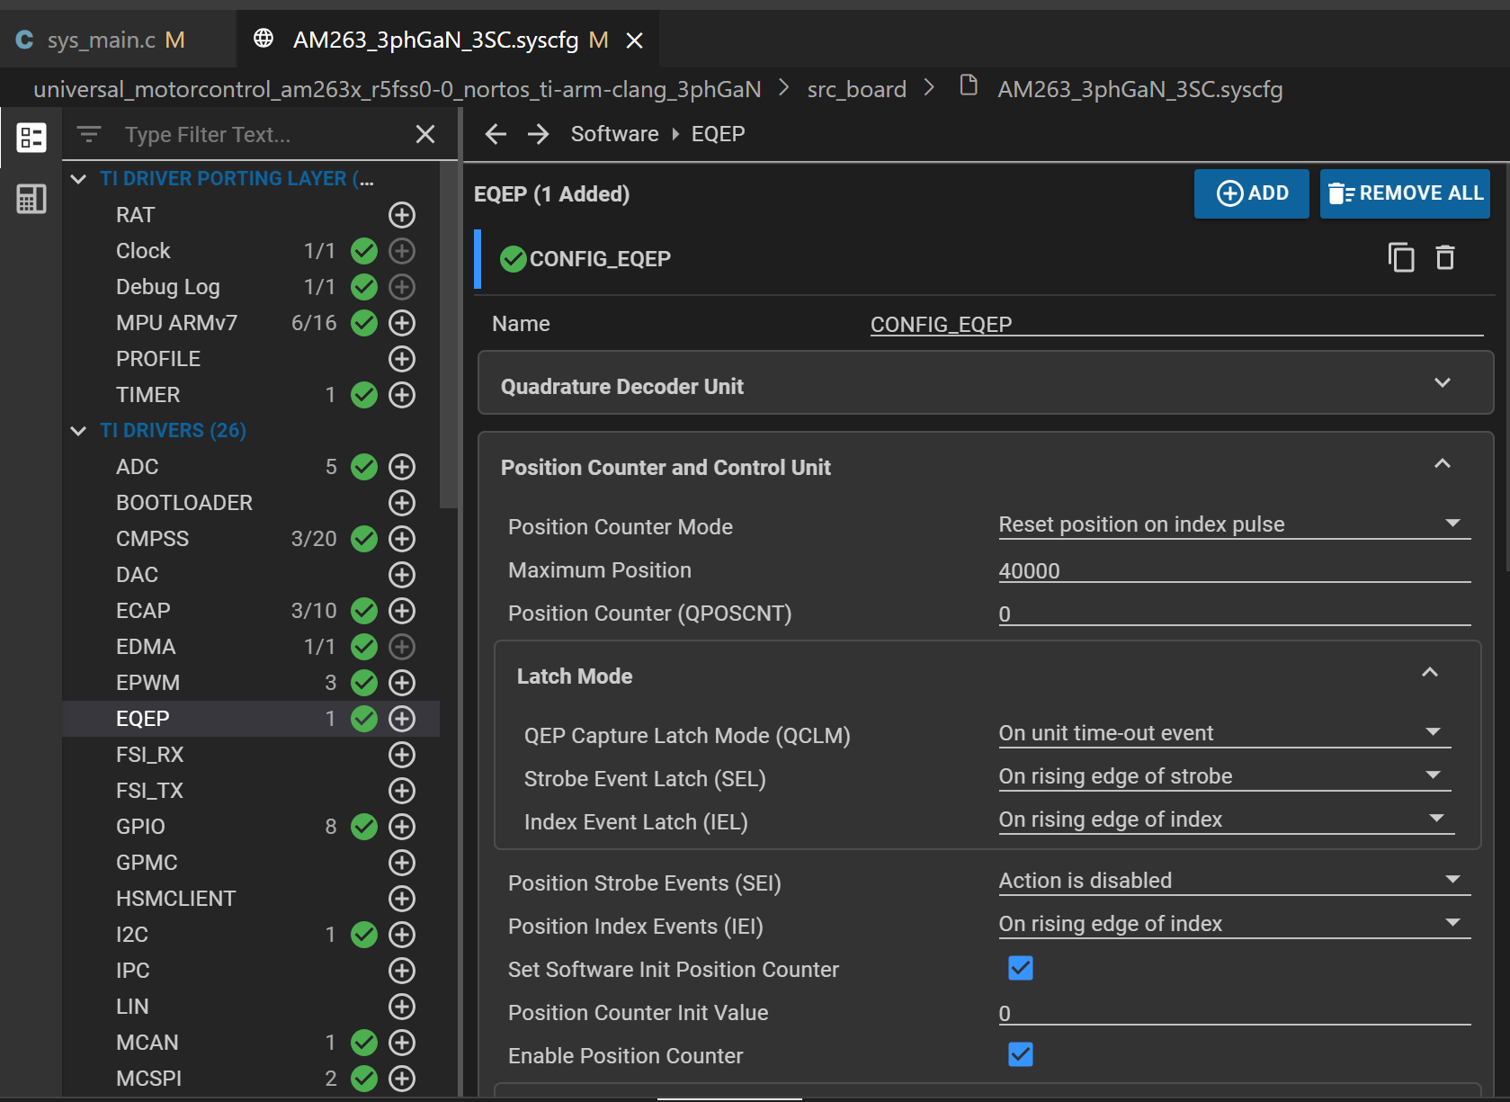Switch to the sys_main.c tab
Screen dimensions: 1510x1102
click(102, 40)
